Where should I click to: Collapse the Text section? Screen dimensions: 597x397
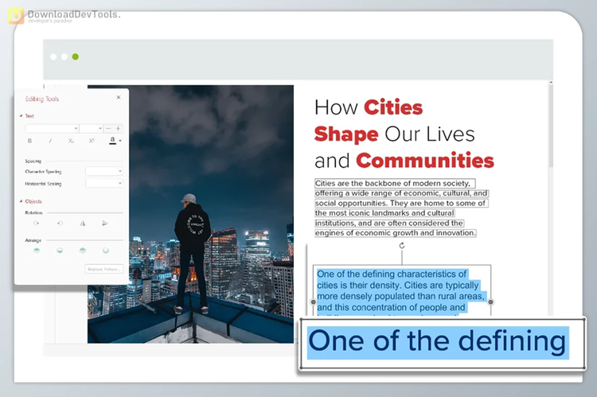21,115
